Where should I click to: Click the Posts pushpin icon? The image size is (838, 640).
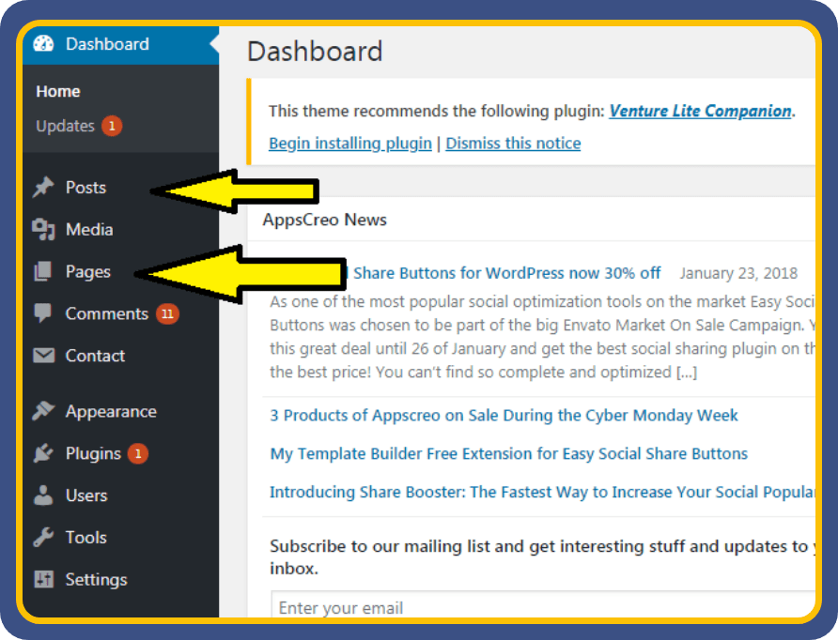(x=43, y=188)
